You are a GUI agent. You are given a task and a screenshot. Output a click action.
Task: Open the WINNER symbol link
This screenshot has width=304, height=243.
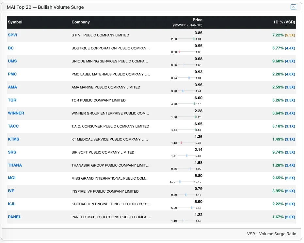(16, 113)
